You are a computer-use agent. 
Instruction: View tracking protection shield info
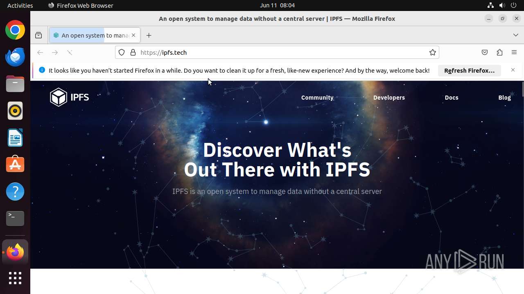[x=122, y=52]
